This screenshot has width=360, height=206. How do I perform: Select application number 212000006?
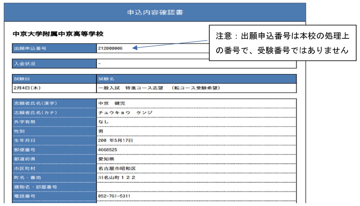pyautogui.click(x=110, y=48)
